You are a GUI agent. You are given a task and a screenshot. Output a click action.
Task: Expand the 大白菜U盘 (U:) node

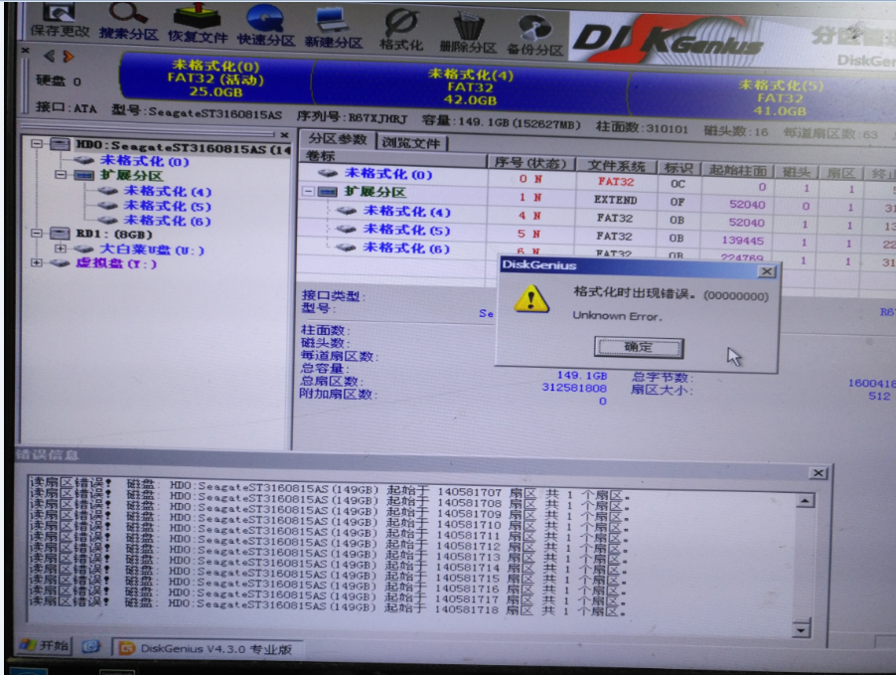[x=60, y=249]
